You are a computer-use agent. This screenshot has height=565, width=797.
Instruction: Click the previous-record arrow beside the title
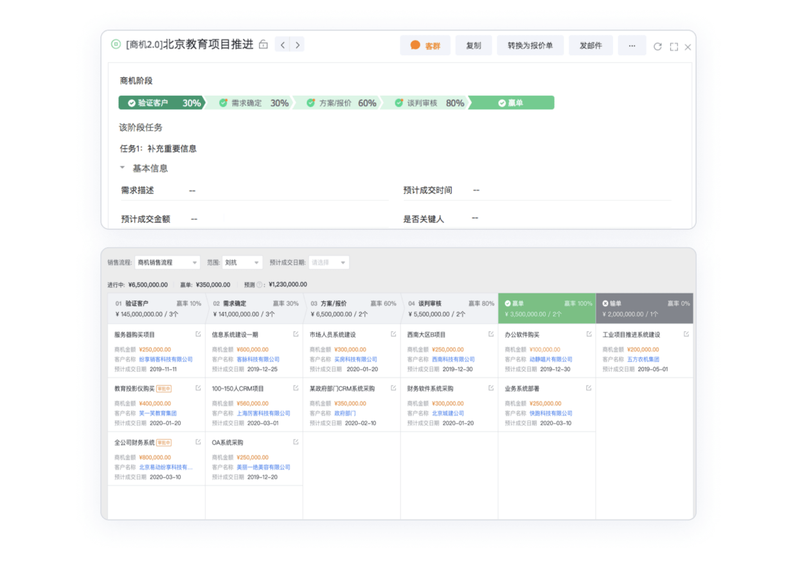coord(282,44)
